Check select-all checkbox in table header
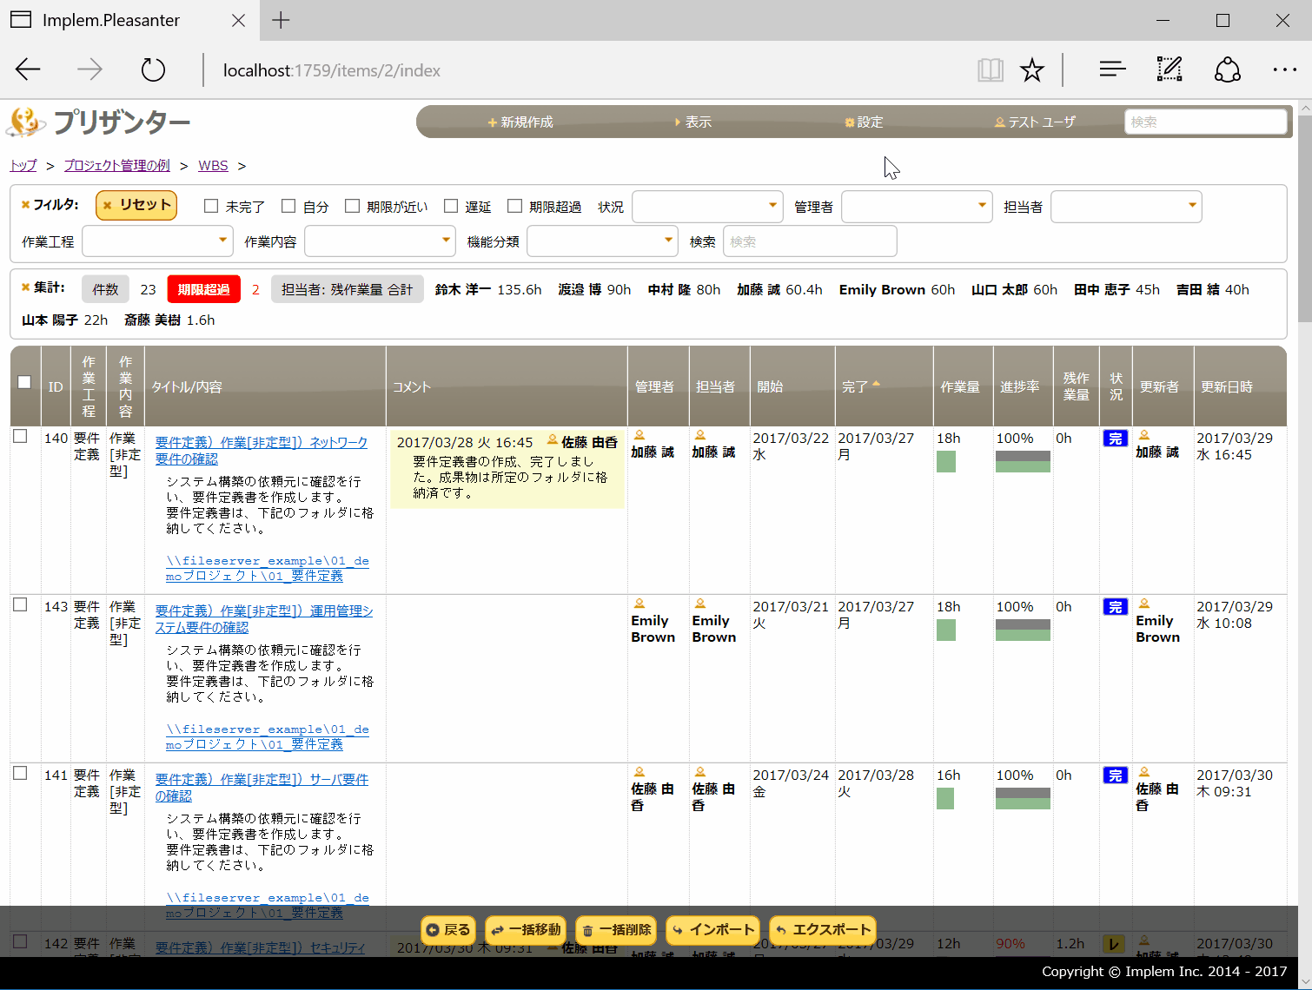 pos(24,382)
